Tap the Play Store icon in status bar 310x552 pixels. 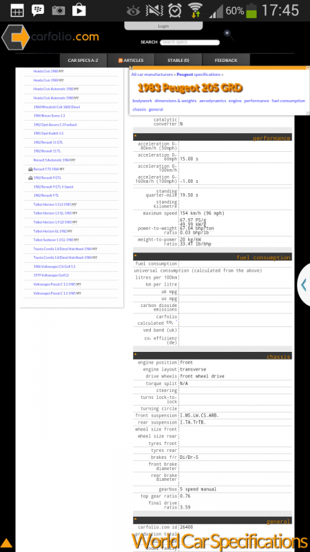(x=79, y=10)
